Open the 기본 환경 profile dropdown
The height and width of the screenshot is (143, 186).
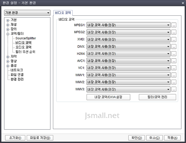tap(27, 13)
